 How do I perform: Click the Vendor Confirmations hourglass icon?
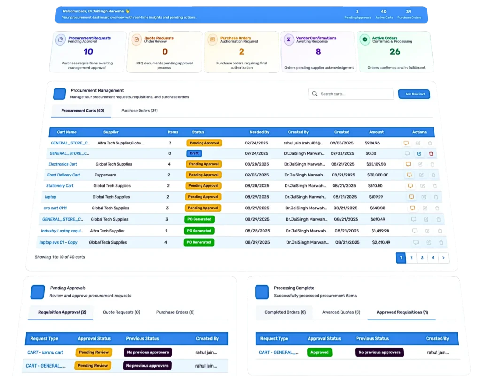[x=289, y=40]
